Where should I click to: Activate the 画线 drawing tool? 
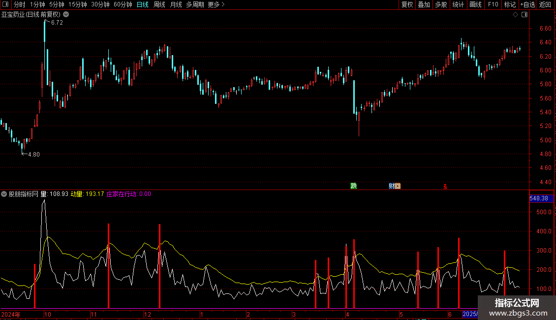tap(475, 4)
